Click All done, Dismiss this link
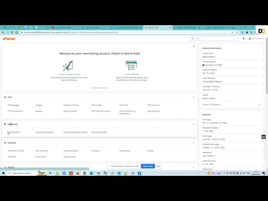This screenshot has width=268, height=201. pos(100,88)
